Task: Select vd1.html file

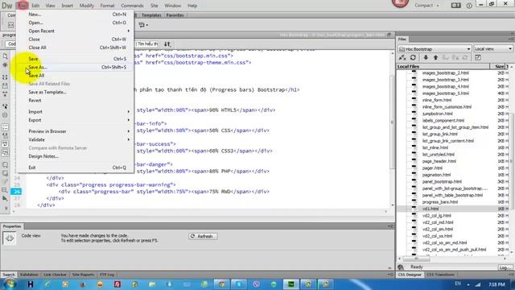Action: [431, 209]
